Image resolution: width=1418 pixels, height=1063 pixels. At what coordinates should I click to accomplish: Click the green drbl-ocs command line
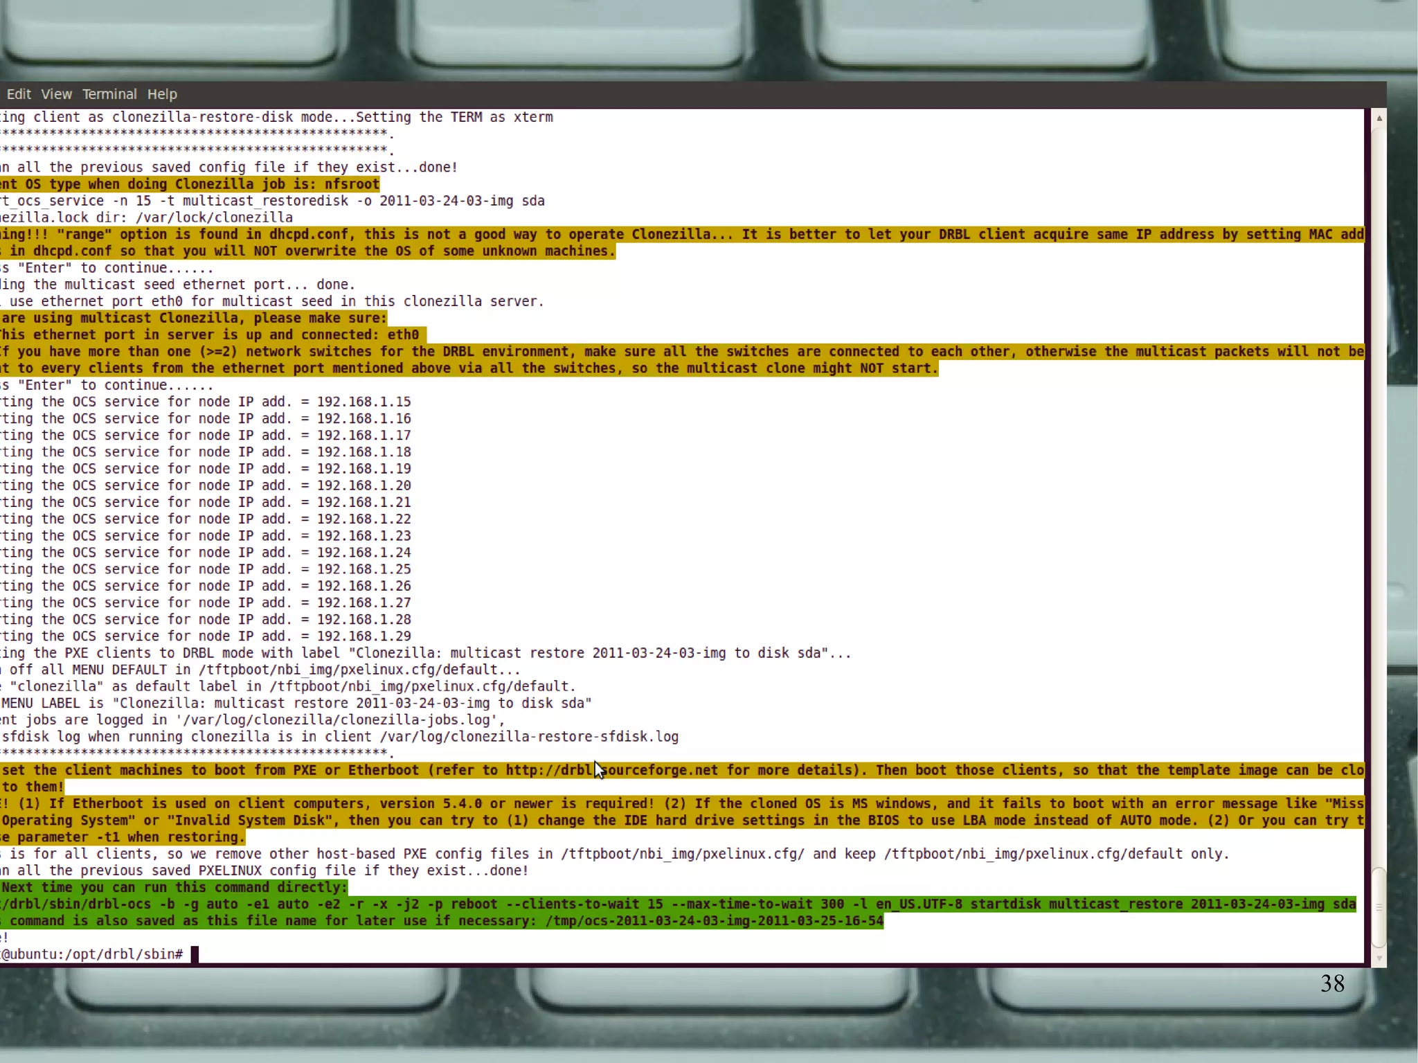679,904
